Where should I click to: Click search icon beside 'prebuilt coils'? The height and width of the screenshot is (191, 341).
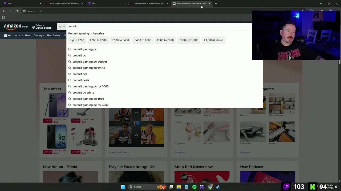tap(70, 80)
